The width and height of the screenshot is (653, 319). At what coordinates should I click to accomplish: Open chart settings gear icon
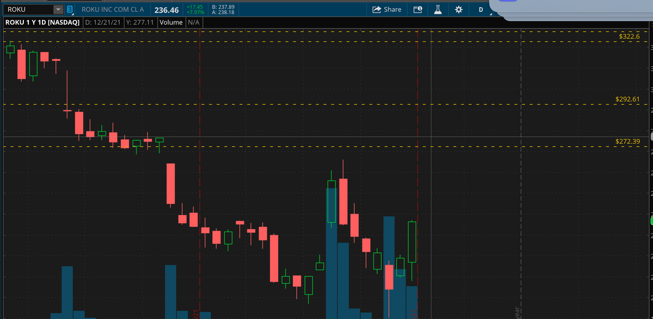(x=459, y=10)
